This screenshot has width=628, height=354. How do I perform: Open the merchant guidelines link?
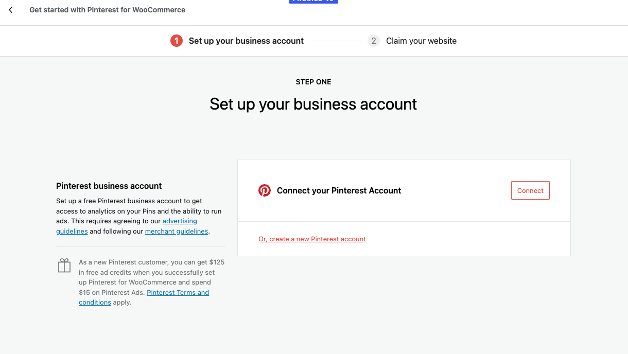point(177,231)
